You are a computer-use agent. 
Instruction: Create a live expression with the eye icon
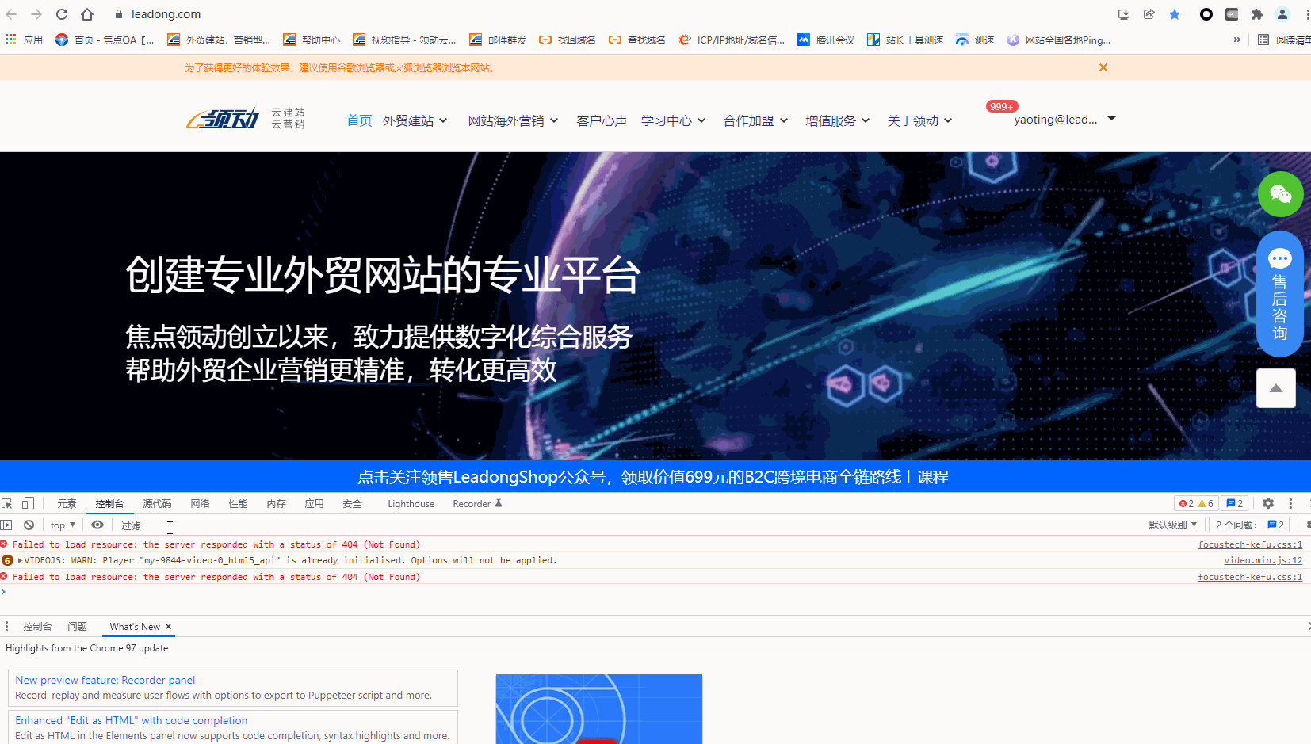click(x=97, y=525)
